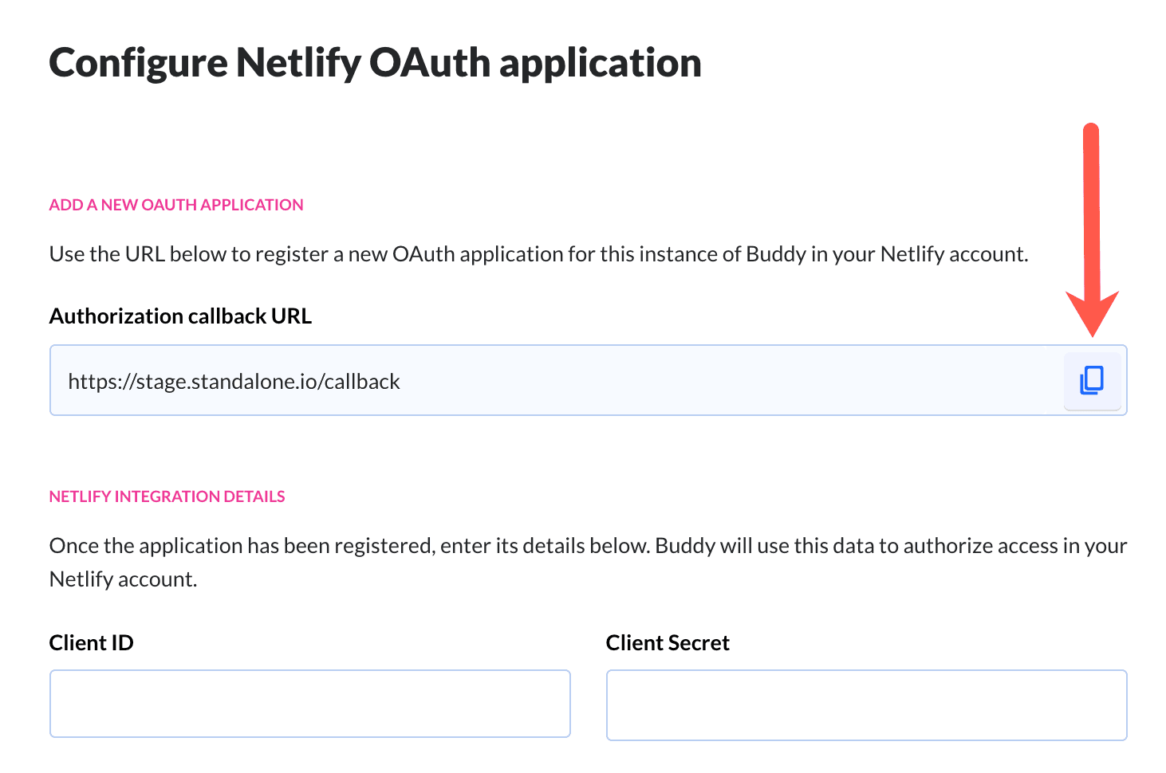Click the Netlify Integration Details header
Viewport: 1166px width, 773px height.
click(167, 496)
